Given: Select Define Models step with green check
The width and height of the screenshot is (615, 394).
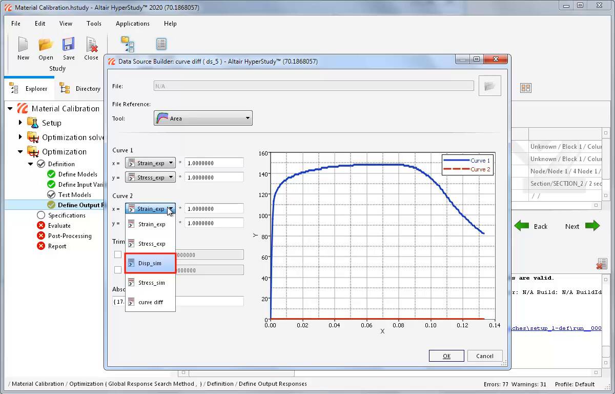Looking at the screenshot, I should 77,174.
